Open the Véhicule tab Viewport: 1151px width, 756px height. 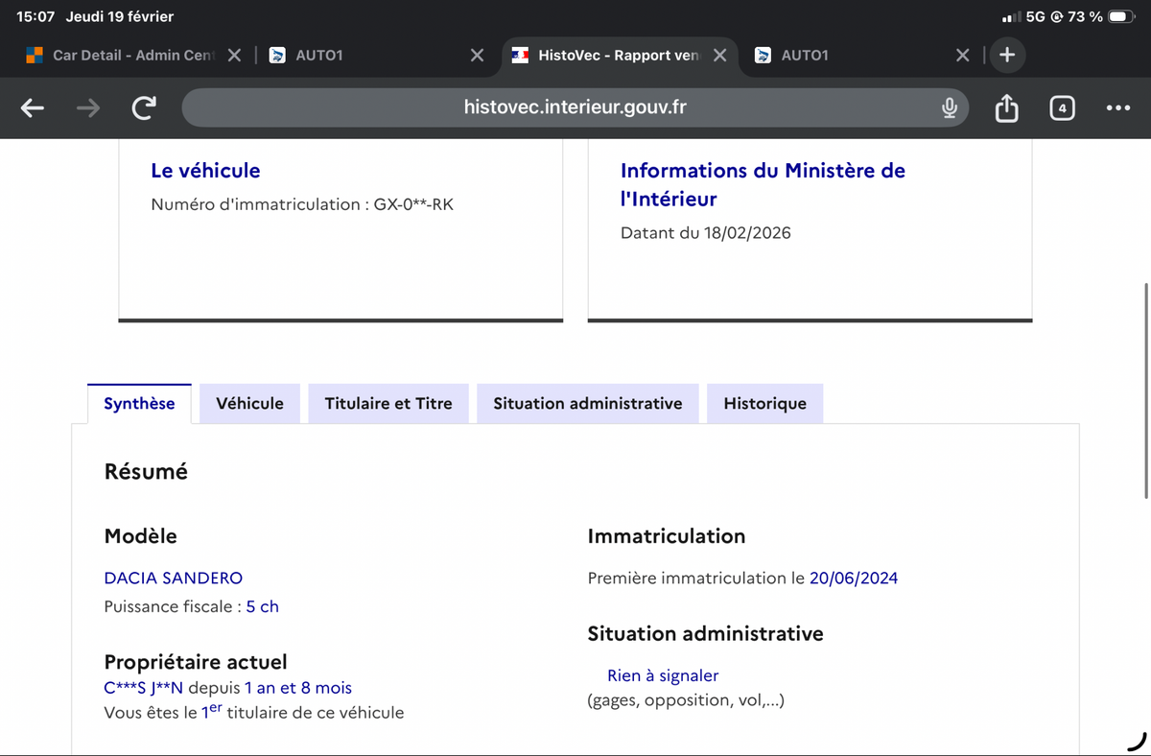249,404
